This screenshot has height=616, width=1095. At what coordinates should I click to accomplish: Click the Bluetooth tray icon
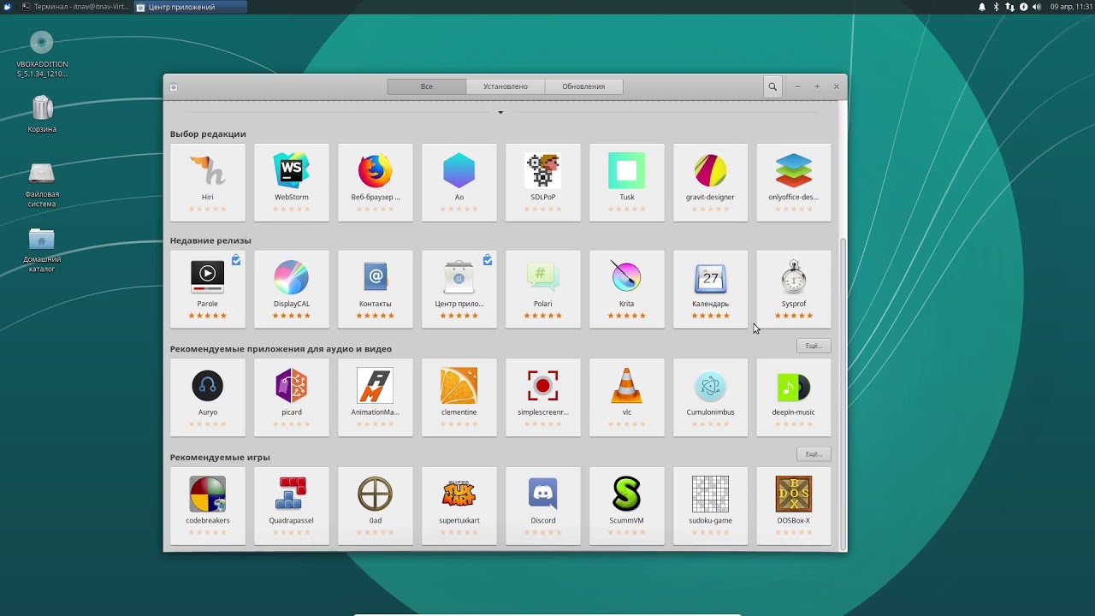tap(996, 7)
